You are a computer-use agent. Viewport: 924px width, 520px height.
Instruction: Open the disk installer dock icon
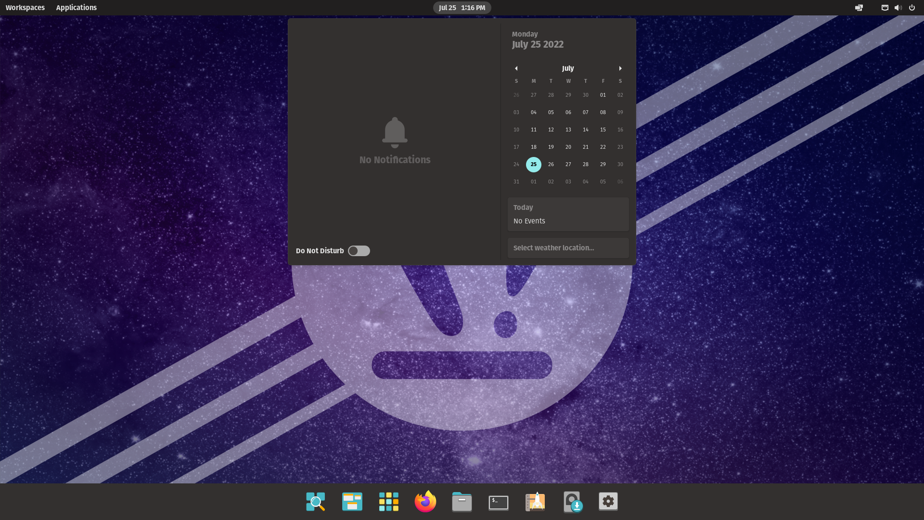click(572, 502)
